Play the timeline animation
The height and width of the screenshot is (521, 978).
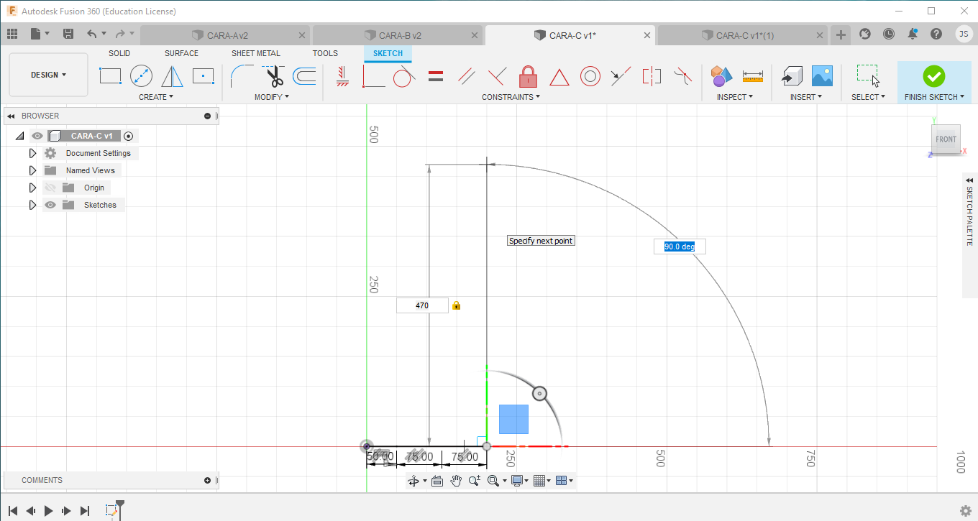click(49, 511)
